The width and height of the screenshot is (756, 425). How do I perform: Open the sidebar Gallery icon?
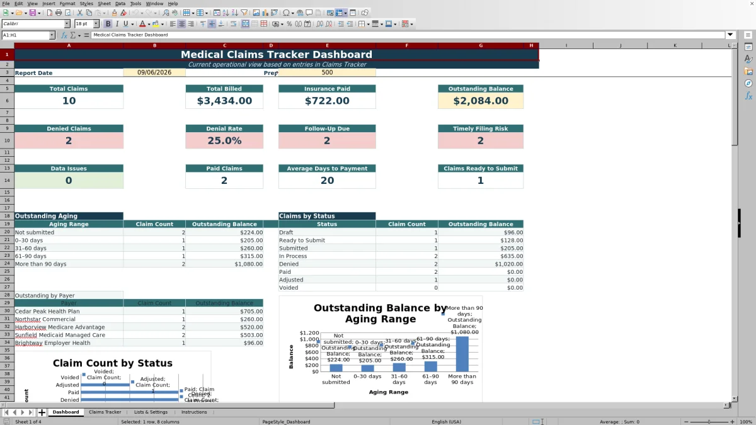tap(748, 71)
